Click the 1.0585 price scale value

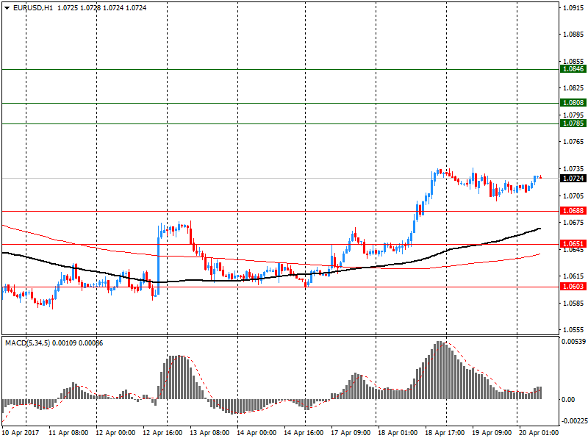click(x=573, y=303)
